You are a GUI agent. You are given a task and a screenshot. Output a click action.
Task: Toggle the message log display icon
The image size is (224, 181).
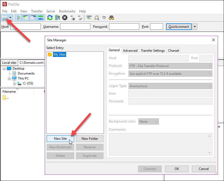click(18, 18)
